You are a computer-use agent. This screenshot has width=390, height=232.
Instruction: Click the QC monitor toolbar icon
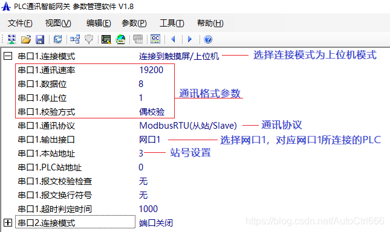(x=155, y=39)
